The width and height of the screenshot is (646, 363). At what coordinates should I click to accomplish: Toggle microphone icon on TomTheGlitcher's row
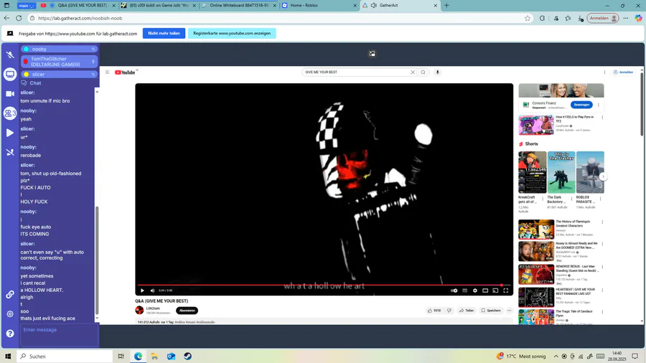click(x=93, y=62)
